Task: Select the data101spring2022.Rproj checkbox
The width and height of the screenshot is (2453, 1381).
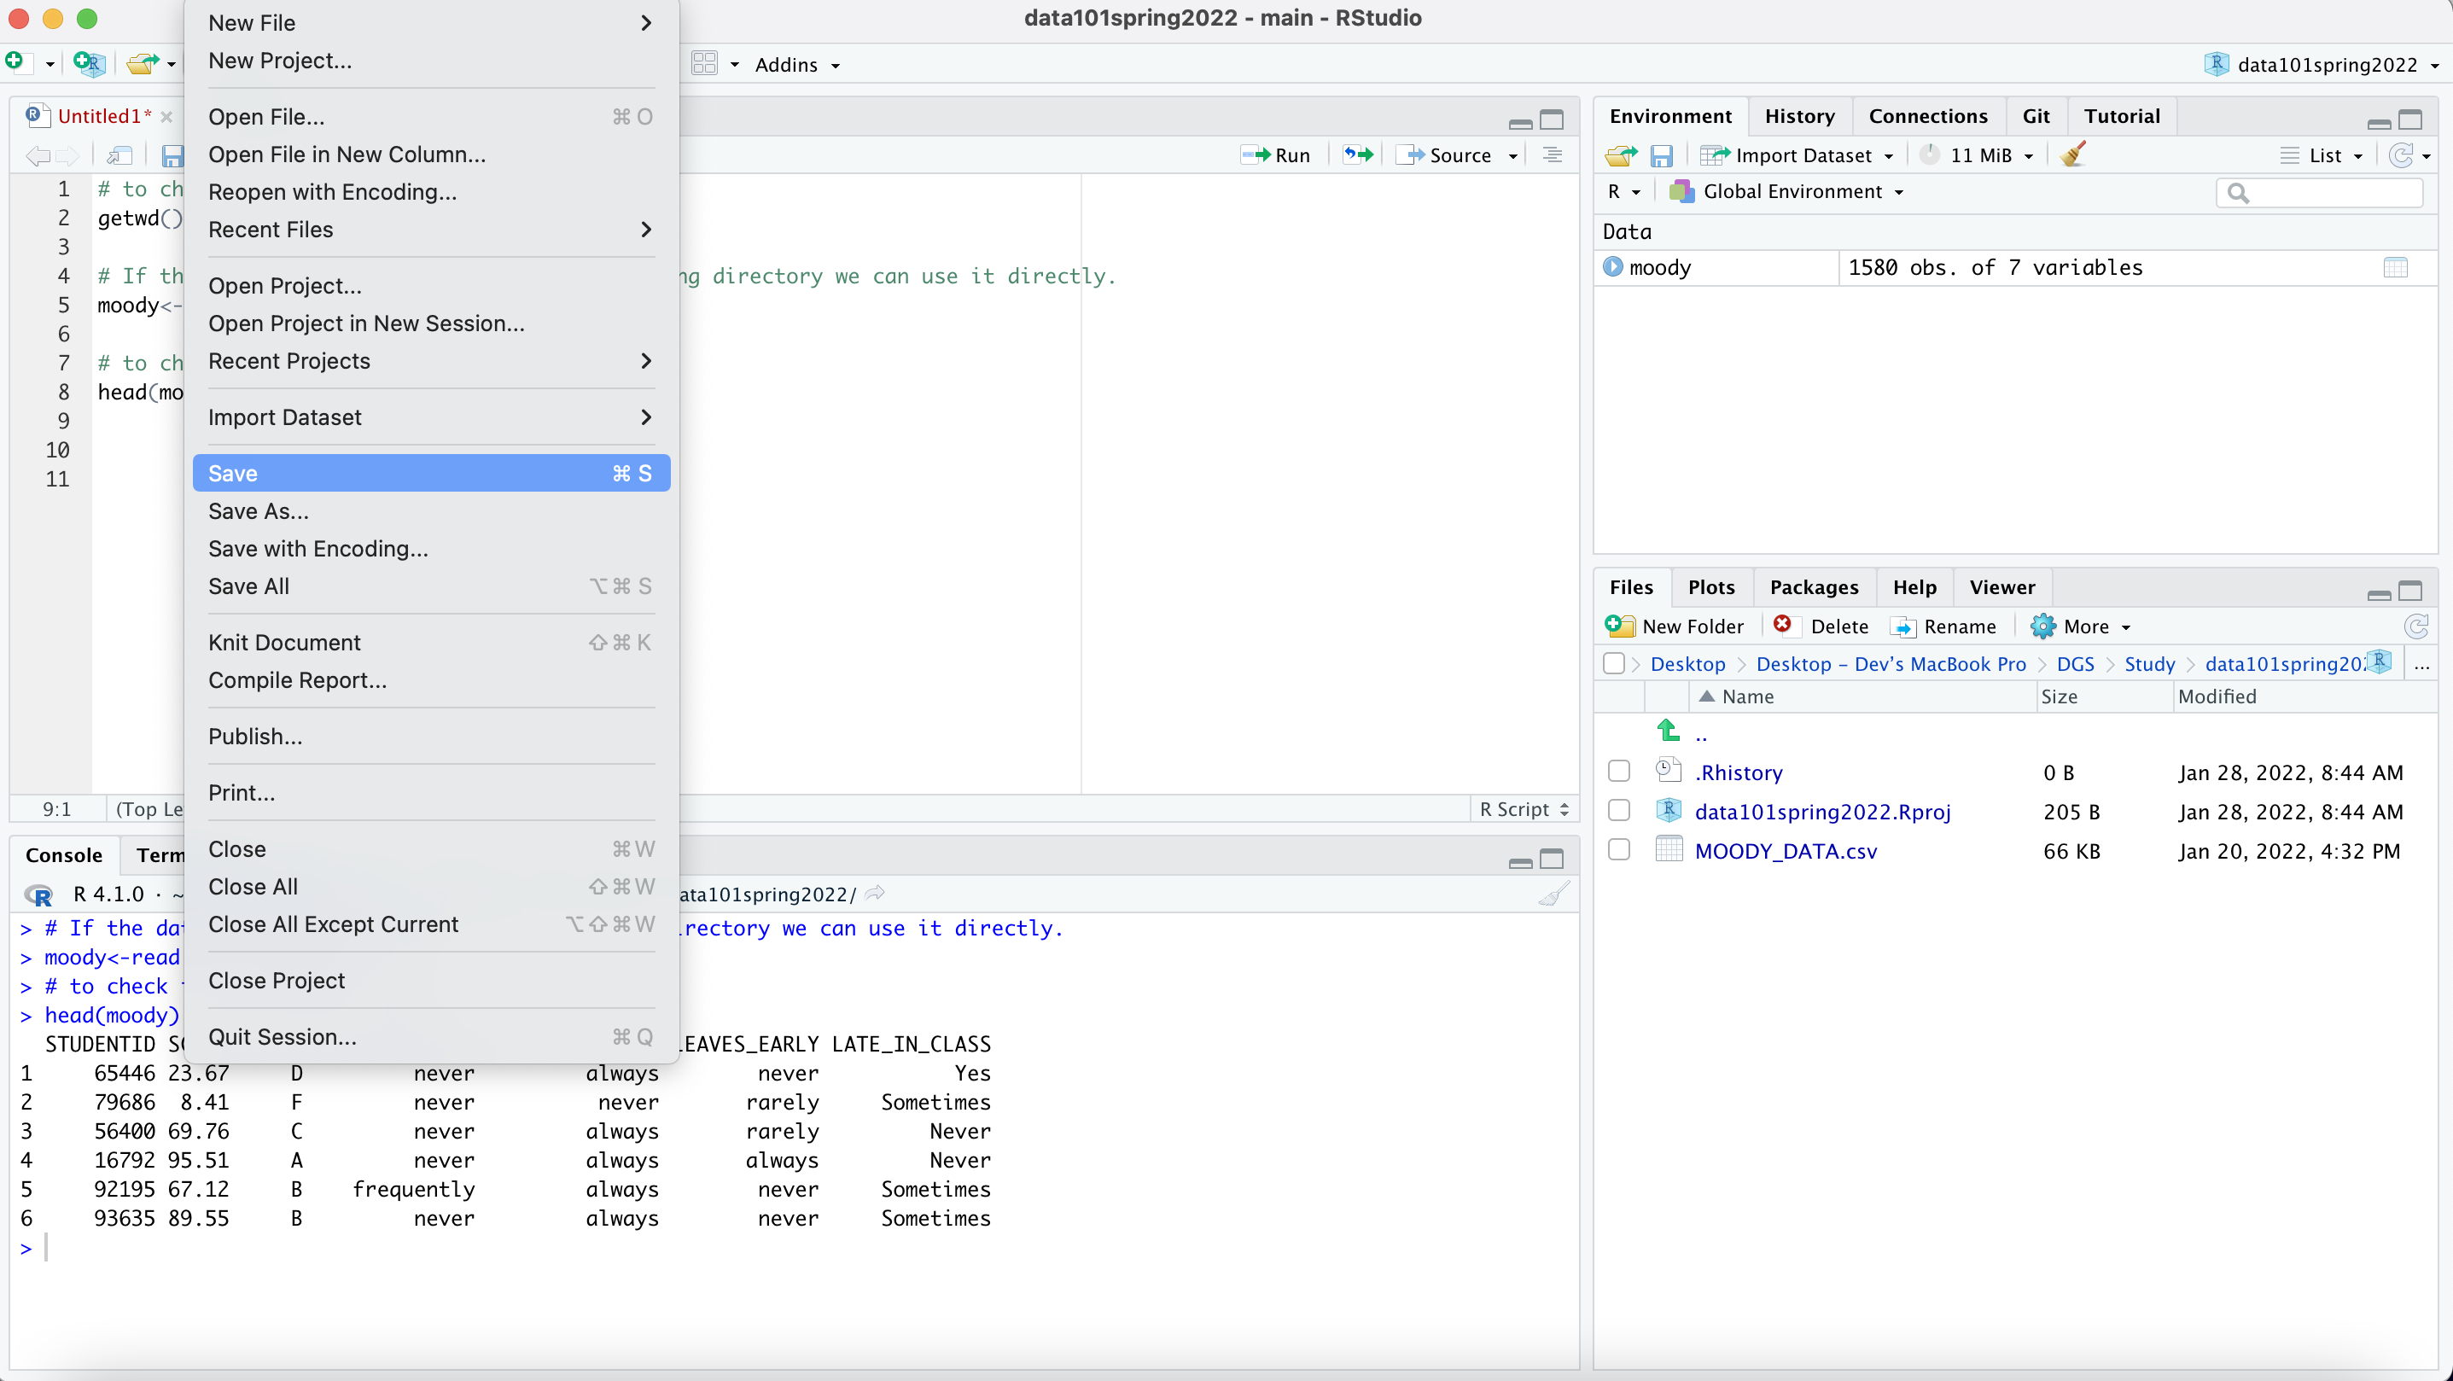Action: click(1619, 811)
